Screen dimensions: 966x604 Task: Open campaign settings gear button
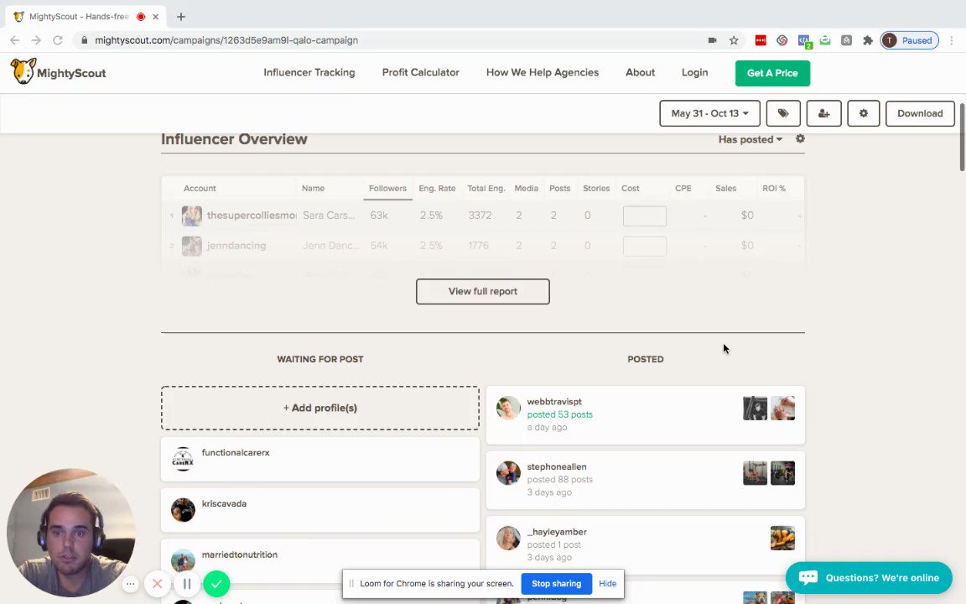pos(863,113)
